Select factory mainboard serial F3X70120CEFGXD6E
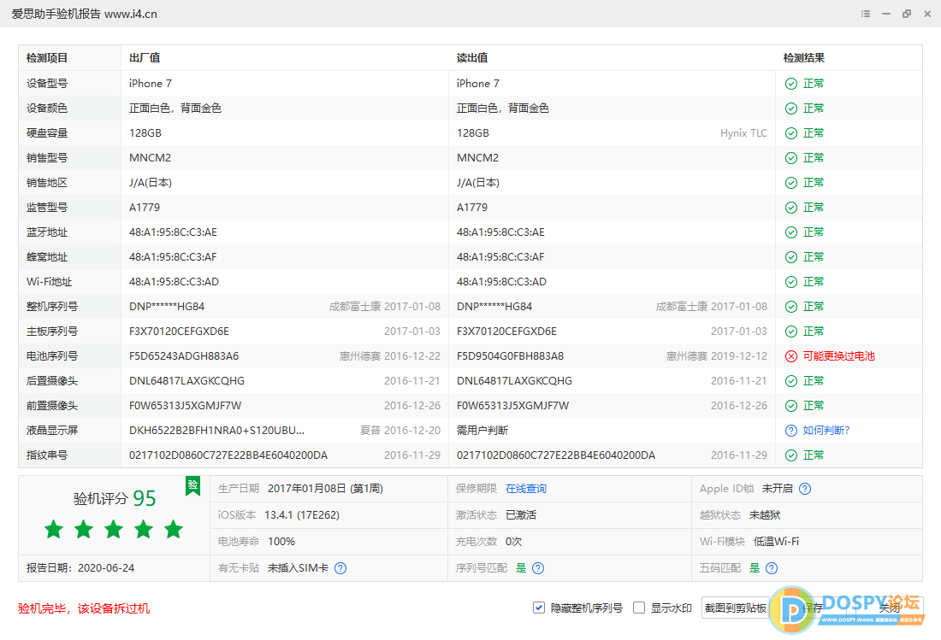Image resolution: width=941 pixels, height=640 pixels. tap(179, 332)
